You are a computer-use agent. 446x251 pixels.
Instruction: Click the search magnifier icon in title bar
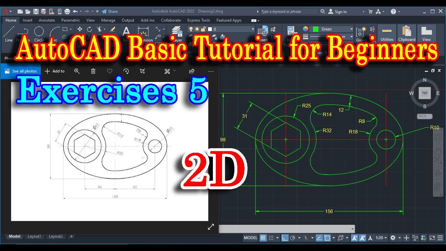click(x=323, y=12)
